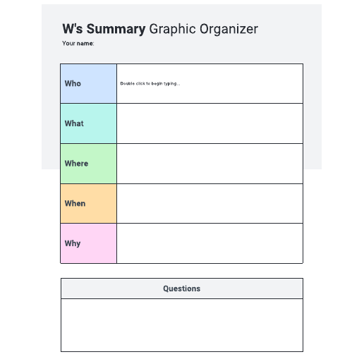Image resolution: width=364 pixels, height=364 pixels.
Task: Select the 'W's Summary' bold title text
Action: pos(104,29)
